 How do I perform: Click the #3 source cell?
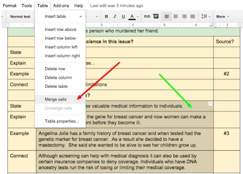227,139
